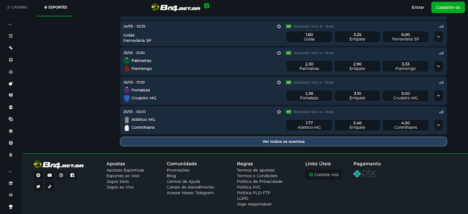Open statistics bars for Fortaleza vs Cruzeiro MG
This screenshot has height=214, width=468.
click(441, 82)
